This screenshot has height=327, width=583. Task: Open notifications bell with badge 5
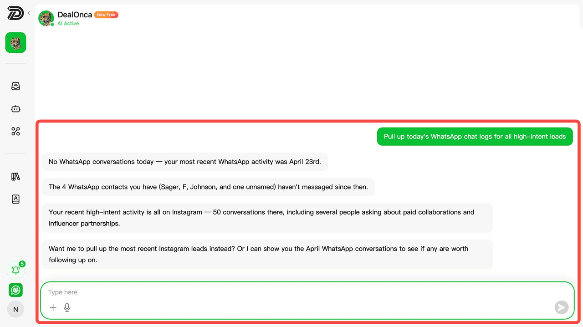click(15, 271)
